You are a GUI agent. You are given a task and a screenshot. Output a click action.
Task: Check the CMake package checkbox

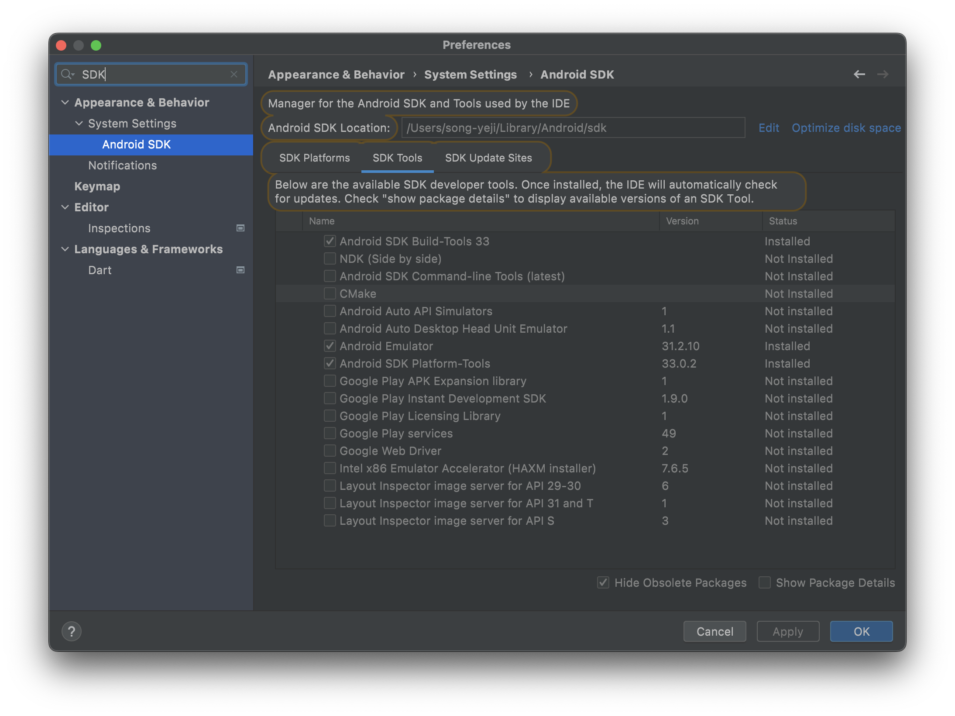tap(330, 294)
